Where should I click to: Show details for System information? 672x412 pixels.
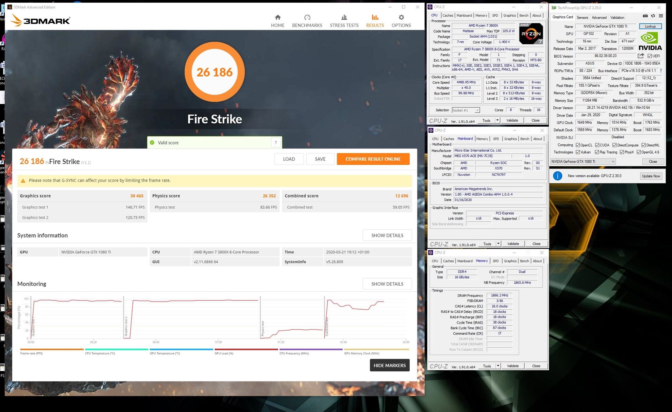387,235
